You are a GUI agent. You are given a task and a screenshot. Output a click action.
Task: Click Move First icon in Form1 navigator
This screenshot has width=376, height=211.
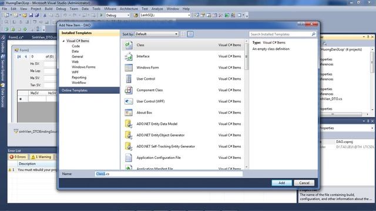coord(19,57)
